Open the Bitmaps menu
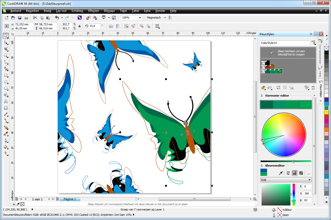 [109, 11]
